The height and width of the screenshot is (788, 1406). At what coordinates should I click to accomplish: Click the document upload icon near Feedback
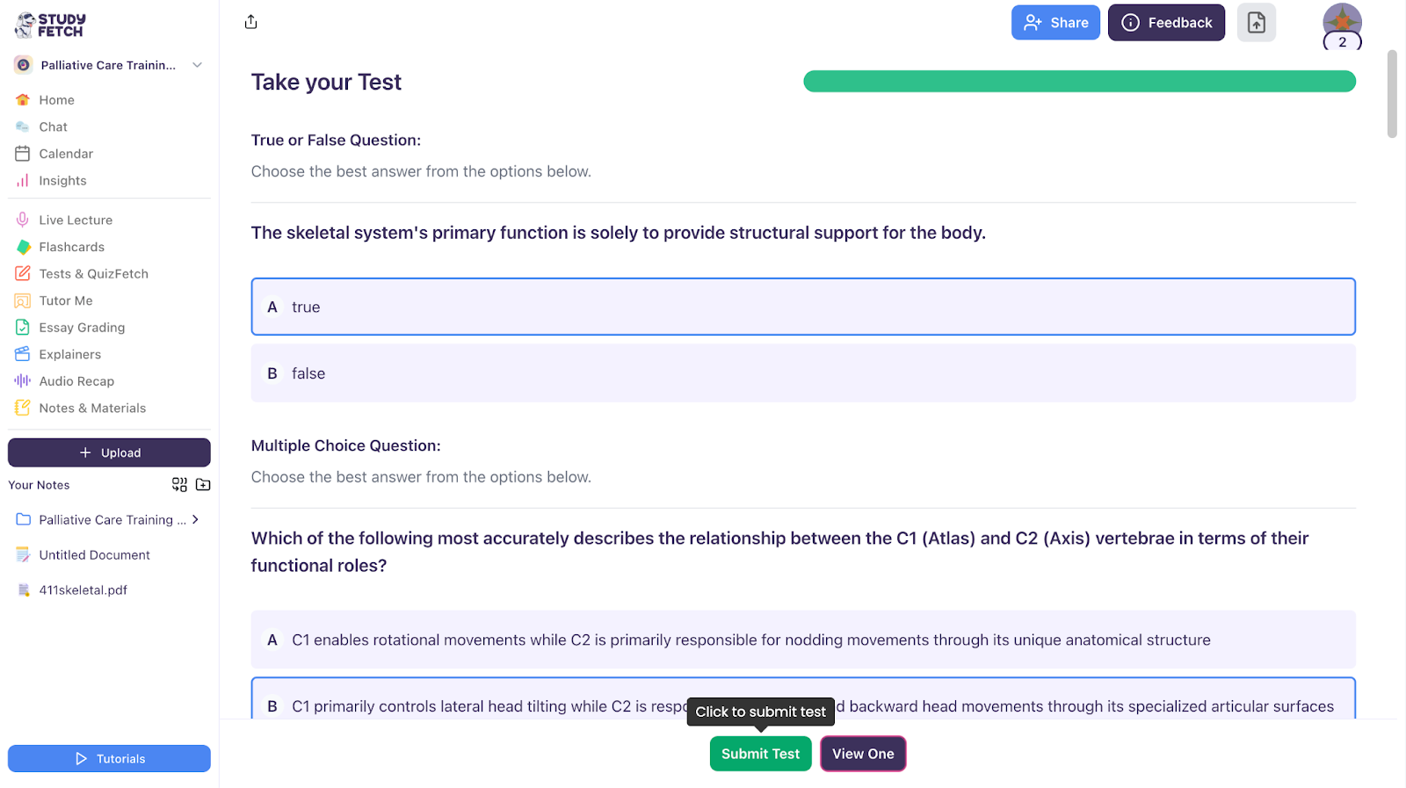pyautogui.click(x=1256, y=22)
